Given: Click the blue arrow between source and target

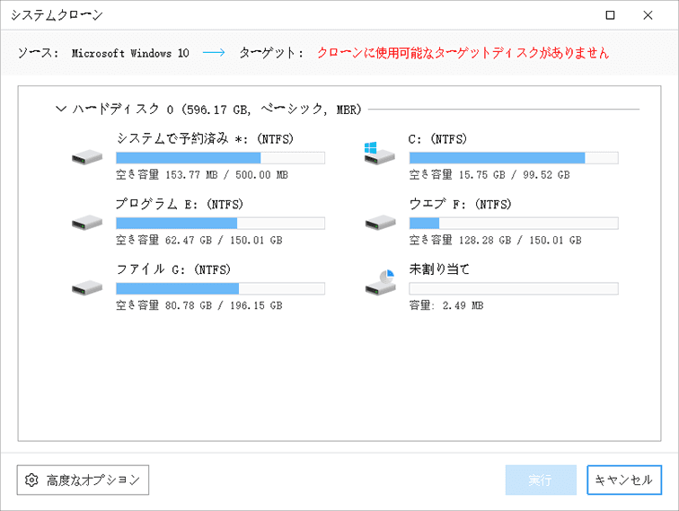Looking at the screenshot, I should [214, 53].
